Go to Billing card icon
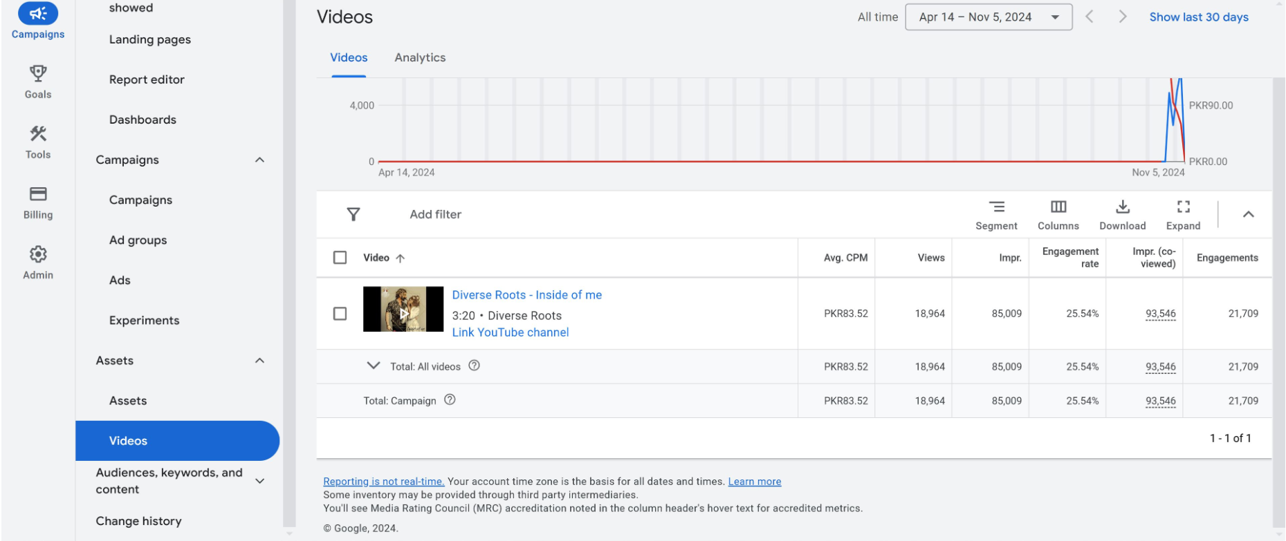Viewport: 1286px width, 541px height. point(38,194)
